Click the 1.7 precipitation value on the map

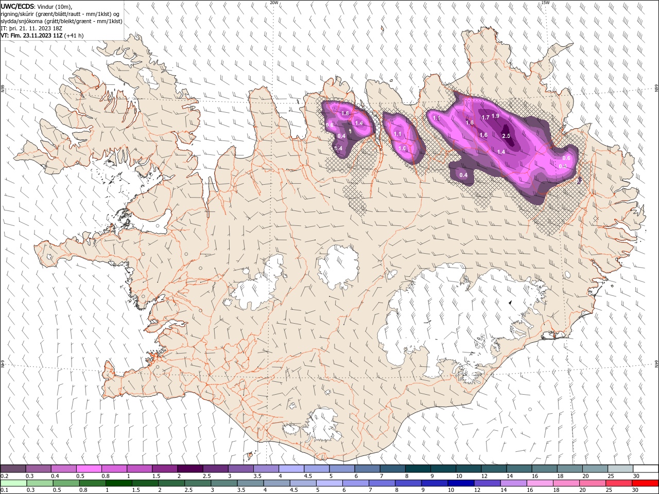(485, 118)
